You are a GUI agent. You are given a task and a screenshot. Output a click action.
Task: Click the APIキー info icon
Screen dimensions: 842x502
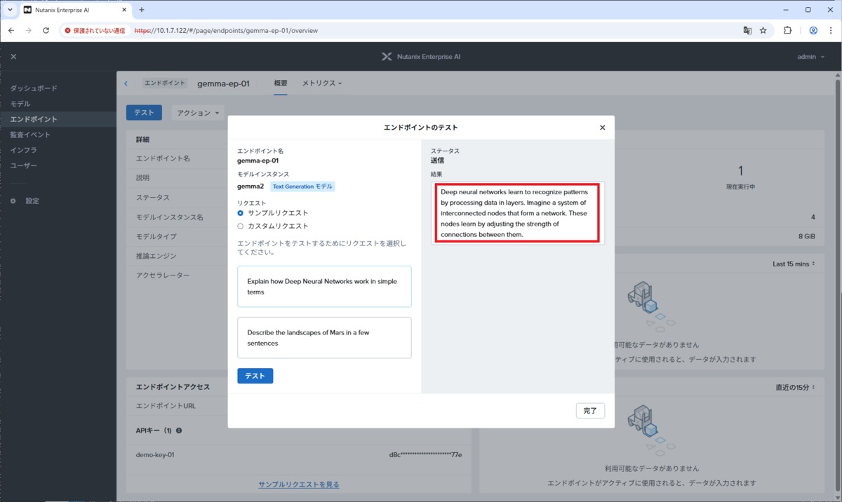pyautogui.click(x=179, y=430)
